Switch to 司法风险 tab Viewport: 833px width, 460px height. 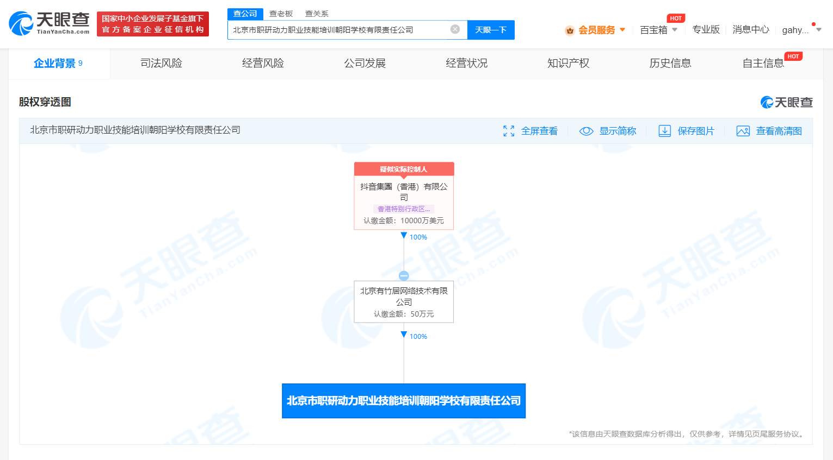point(161,64)
